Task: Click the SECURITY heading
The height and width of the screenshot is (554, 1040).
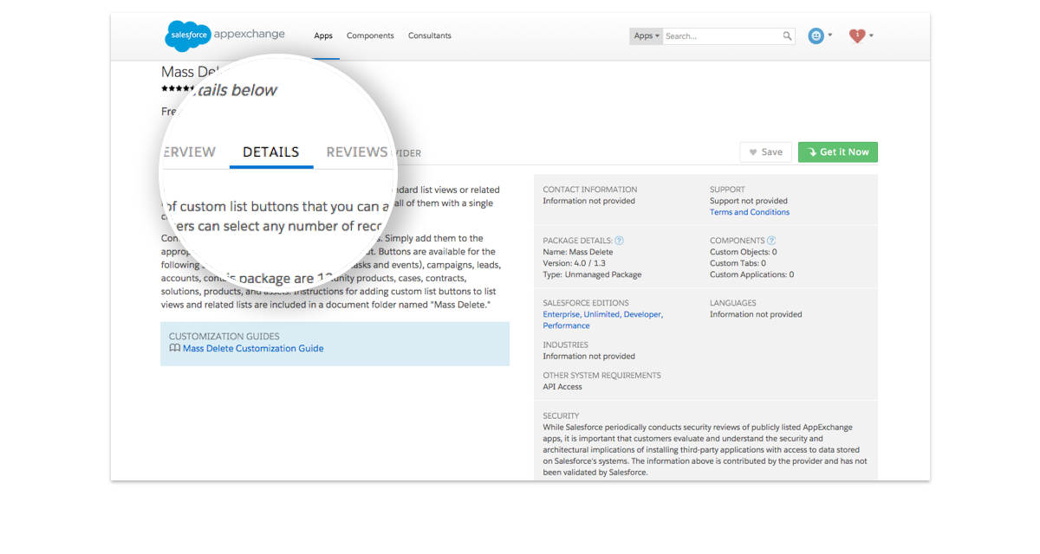Action: pyautogui.click(x=562, y=416)
